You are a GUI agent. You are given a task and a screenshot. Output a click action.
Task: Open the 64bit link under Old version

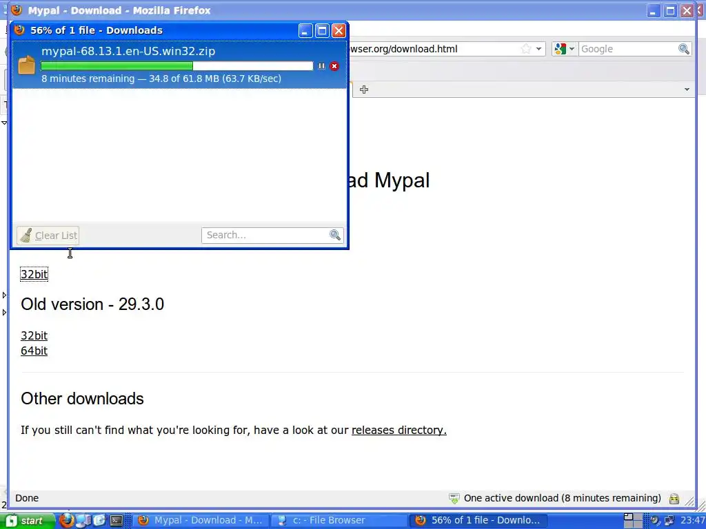(x=34, y=351)
